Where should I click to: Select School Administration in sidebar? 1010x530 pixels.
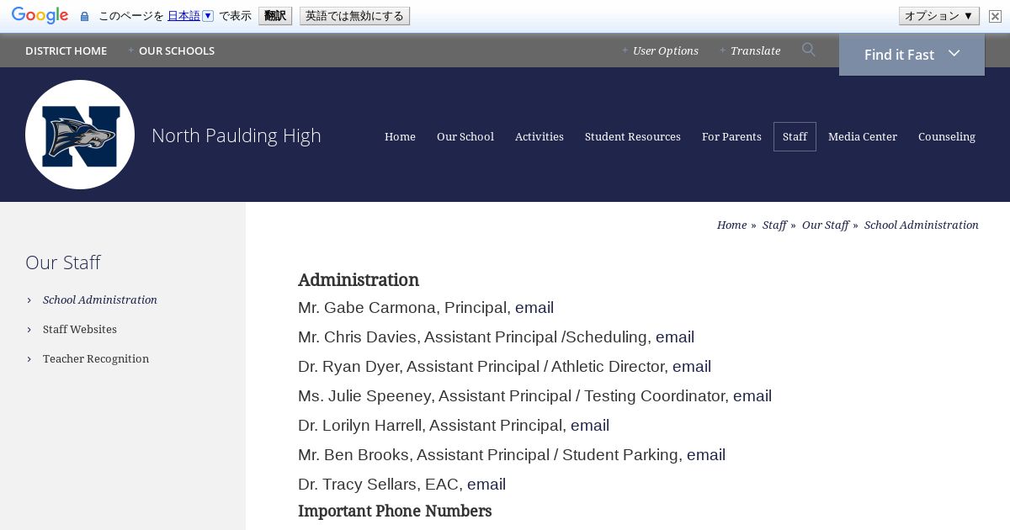[100, 299]
